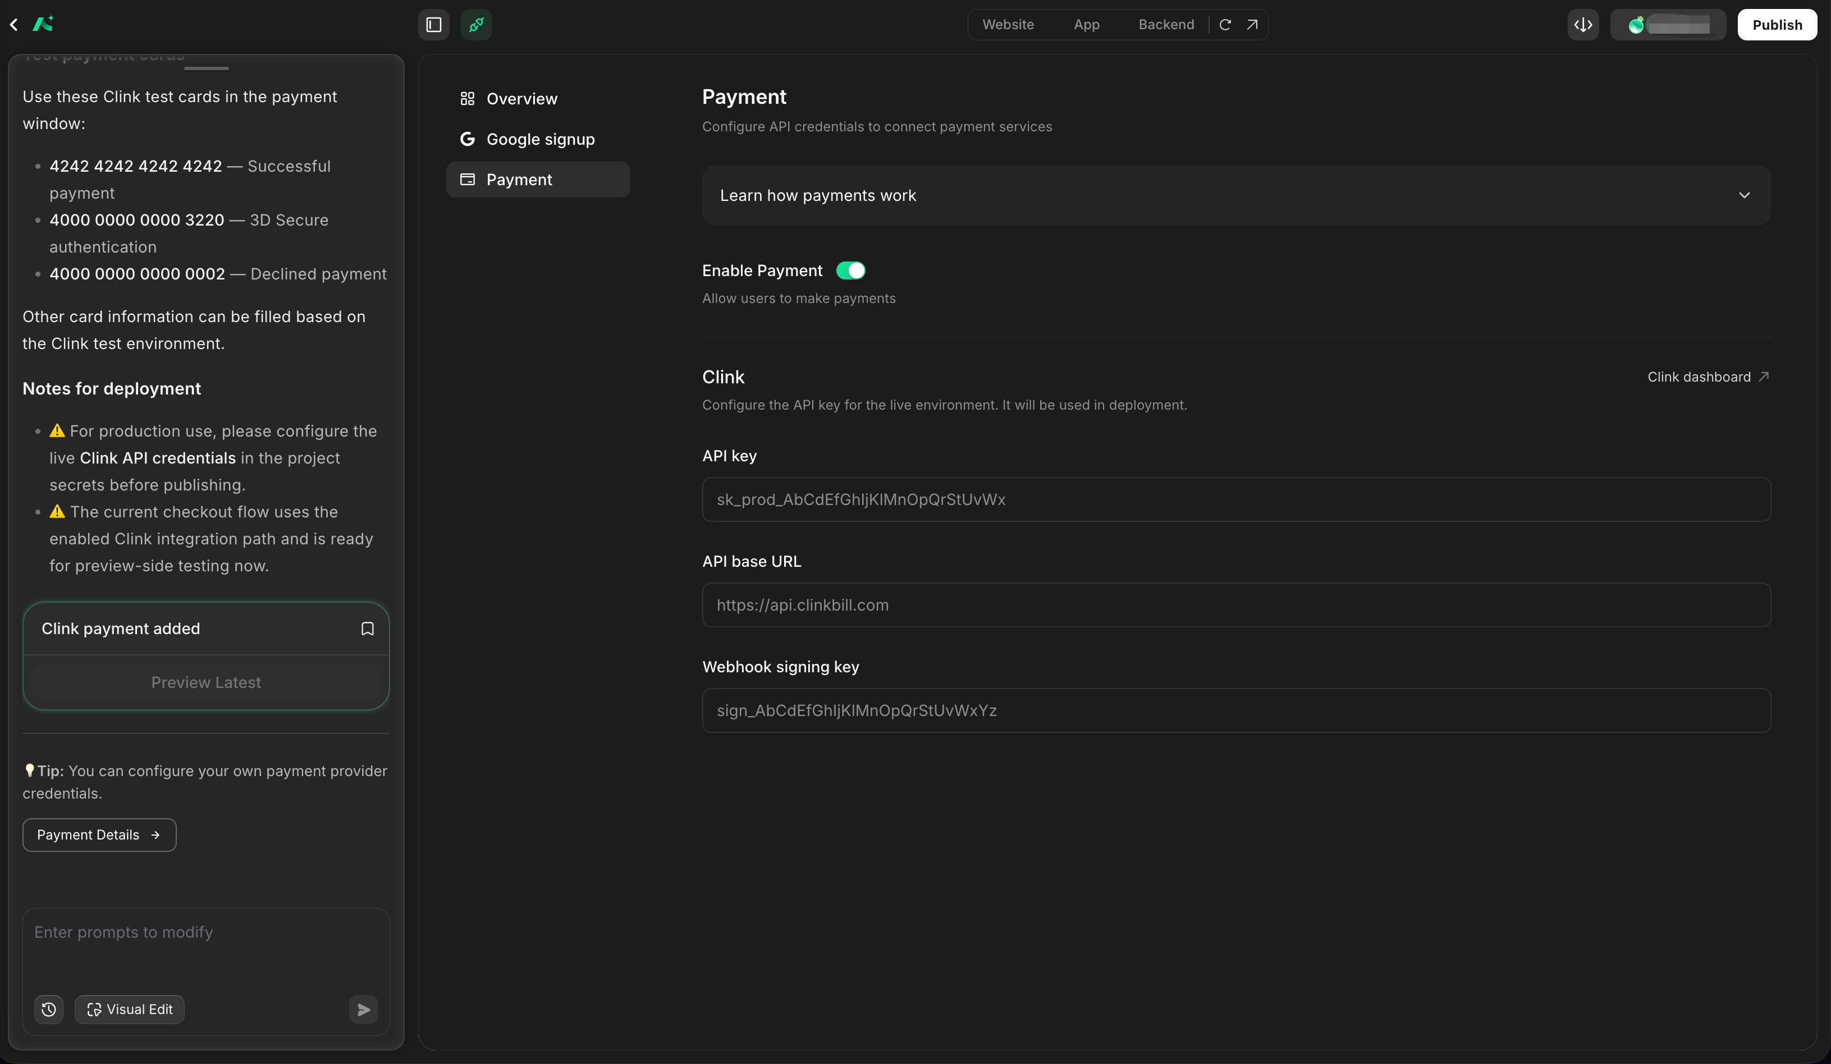
Task: Switch to the App tab
Action: tap(1086, 25)
